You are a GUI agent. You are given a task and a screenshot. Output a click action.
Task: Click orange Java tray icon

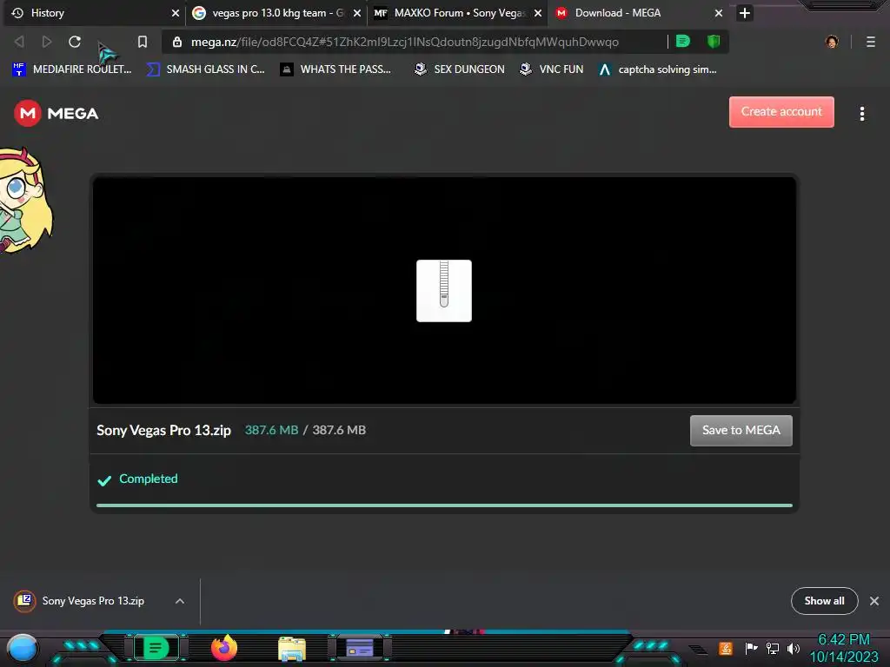[x=725, y=648]
